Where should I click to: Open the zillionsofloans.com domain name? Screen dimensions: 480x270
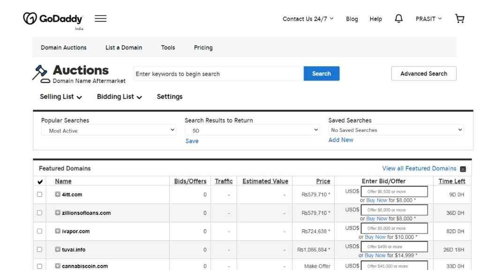(x=86, y=213)
